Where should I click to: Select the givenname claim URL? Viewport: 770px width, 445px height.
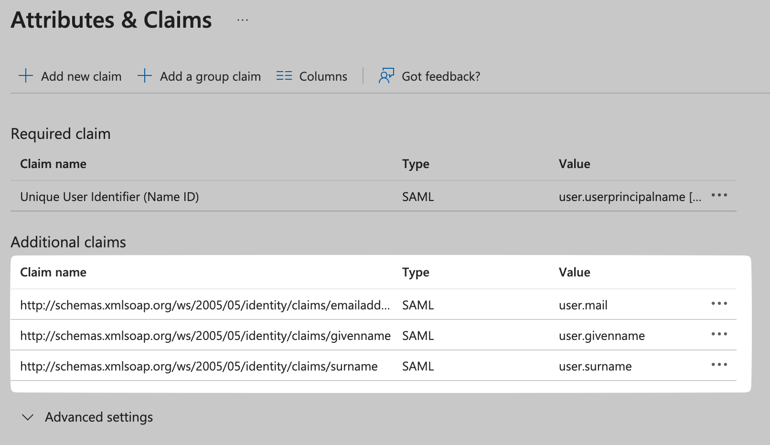click(x=205, y=336)
